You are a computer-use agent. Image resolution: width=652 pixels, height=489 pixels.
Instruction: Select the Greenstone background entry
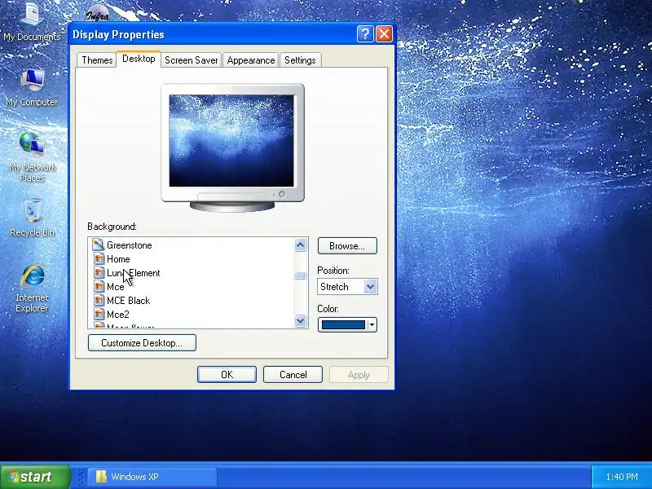(x=130, y=245)
